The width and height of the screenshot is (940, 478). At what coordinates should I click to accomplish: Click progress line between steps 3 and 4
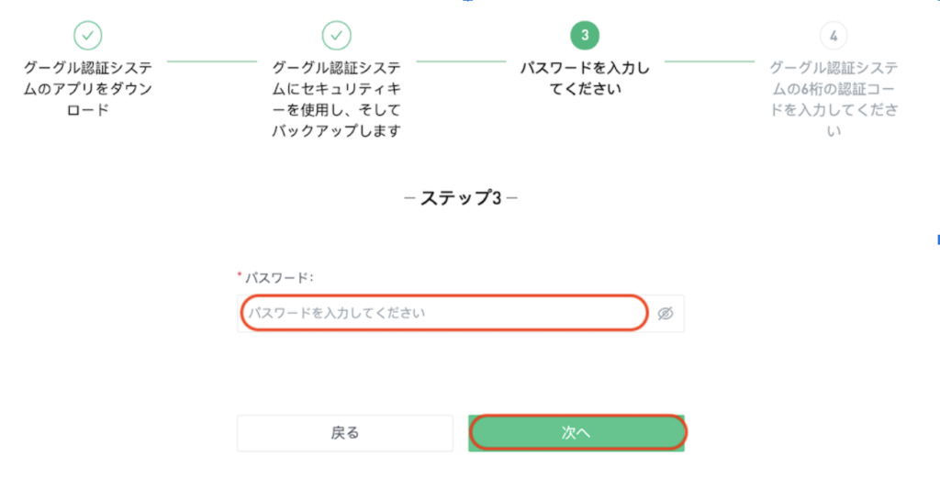(710, 61)
